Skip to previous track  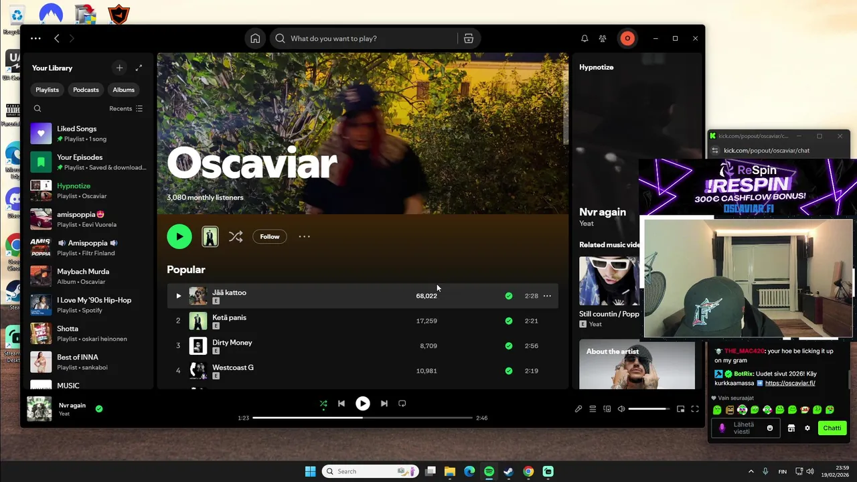(x=341, y=404)
